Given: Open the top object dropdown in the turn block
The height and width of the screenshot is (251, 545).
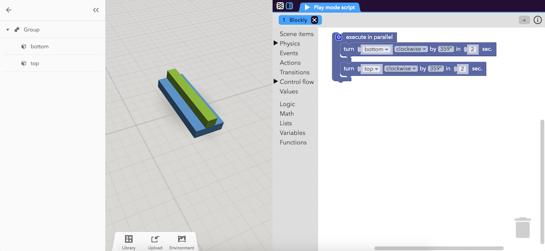Looking at the screenshot, I should [372, 69].
